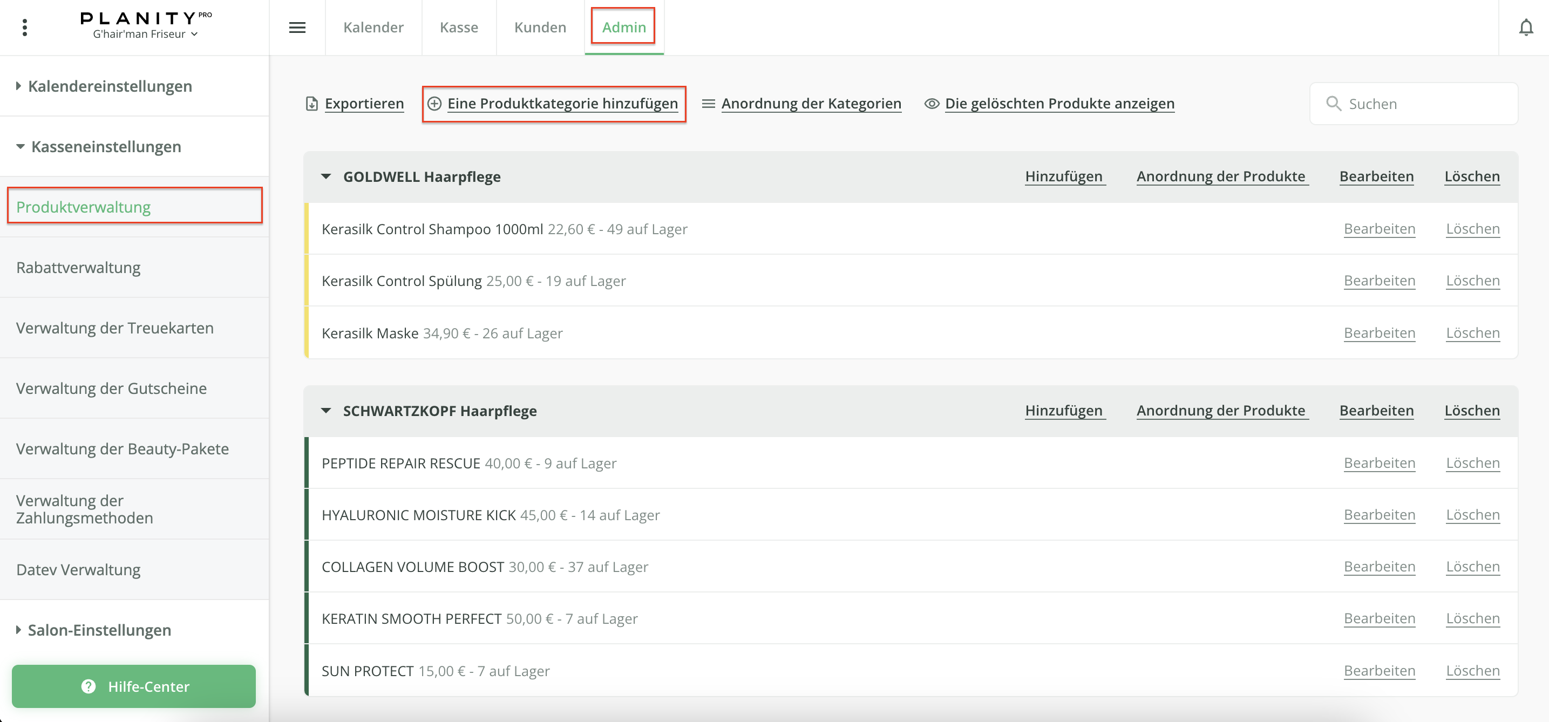Click the search magnifier icon

pyautogui.click(x=1333, y=104)
